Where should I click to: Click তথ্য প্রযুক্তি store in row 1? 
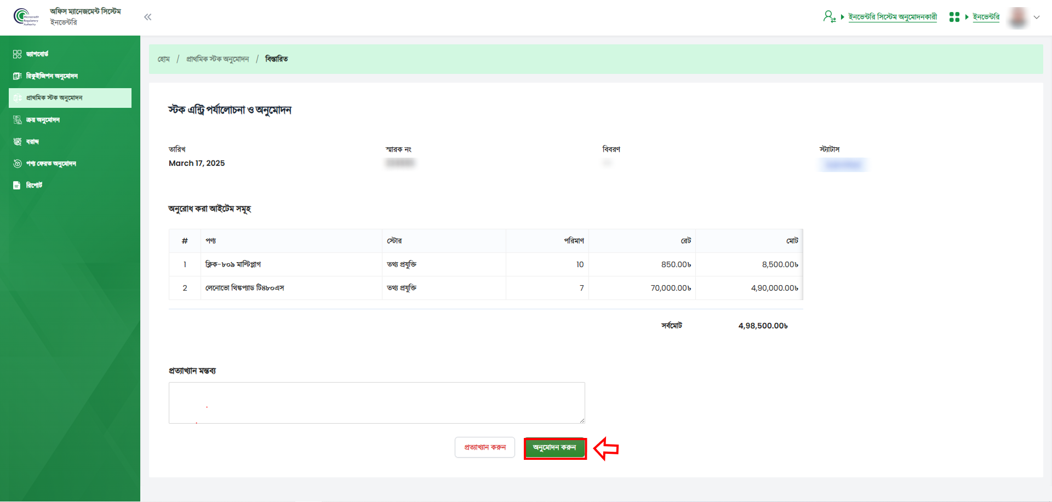444,264
